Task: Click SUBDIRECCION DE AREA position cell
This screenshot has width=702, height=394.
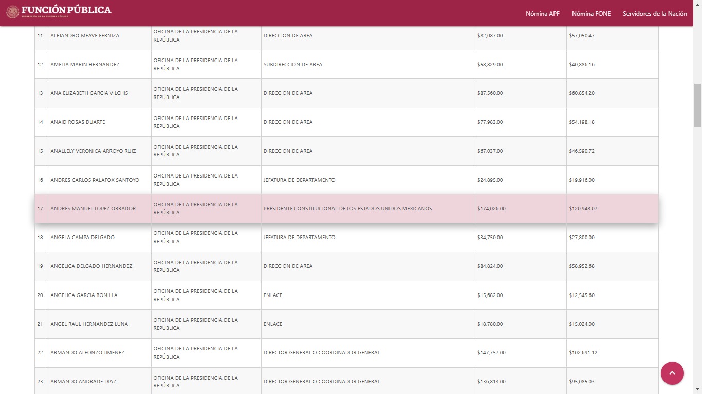Action: (x=368, y=65)
